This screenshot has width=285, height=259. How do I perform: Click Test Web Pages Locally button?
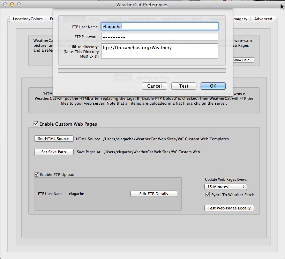pyautogui.click(x=229, y=208)
